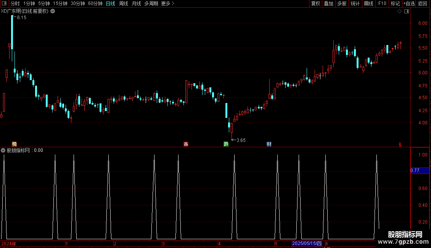Image resolution: width=431 pixels, height=248 pixels.
Task: Open the 画线 drawing tools
Action: click(368, 3)
